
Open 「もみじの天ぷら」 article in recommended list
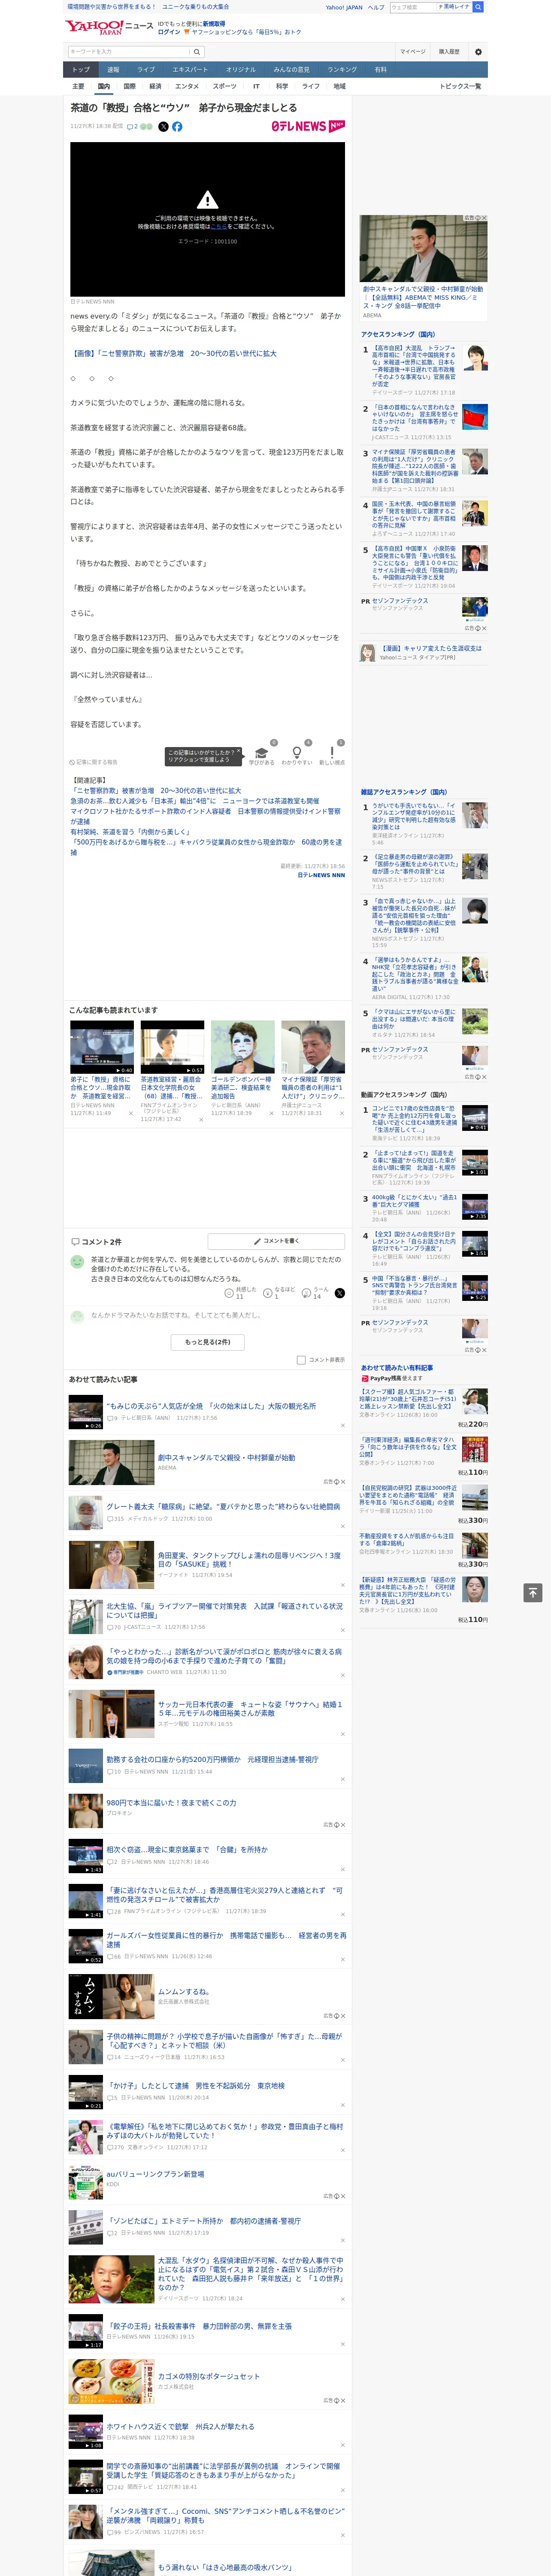pos(211,1406)
